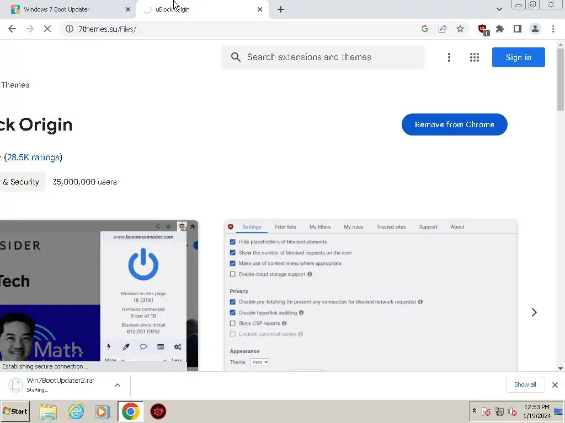The width and height of the screenshot is (565, 423).
Task: Remove uBlock Origin from Chrome
Action: 455,124
